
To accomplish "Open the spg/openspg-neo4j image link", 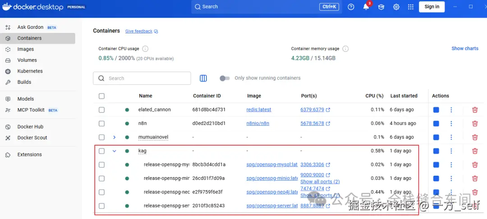I will tap(272, 192).
